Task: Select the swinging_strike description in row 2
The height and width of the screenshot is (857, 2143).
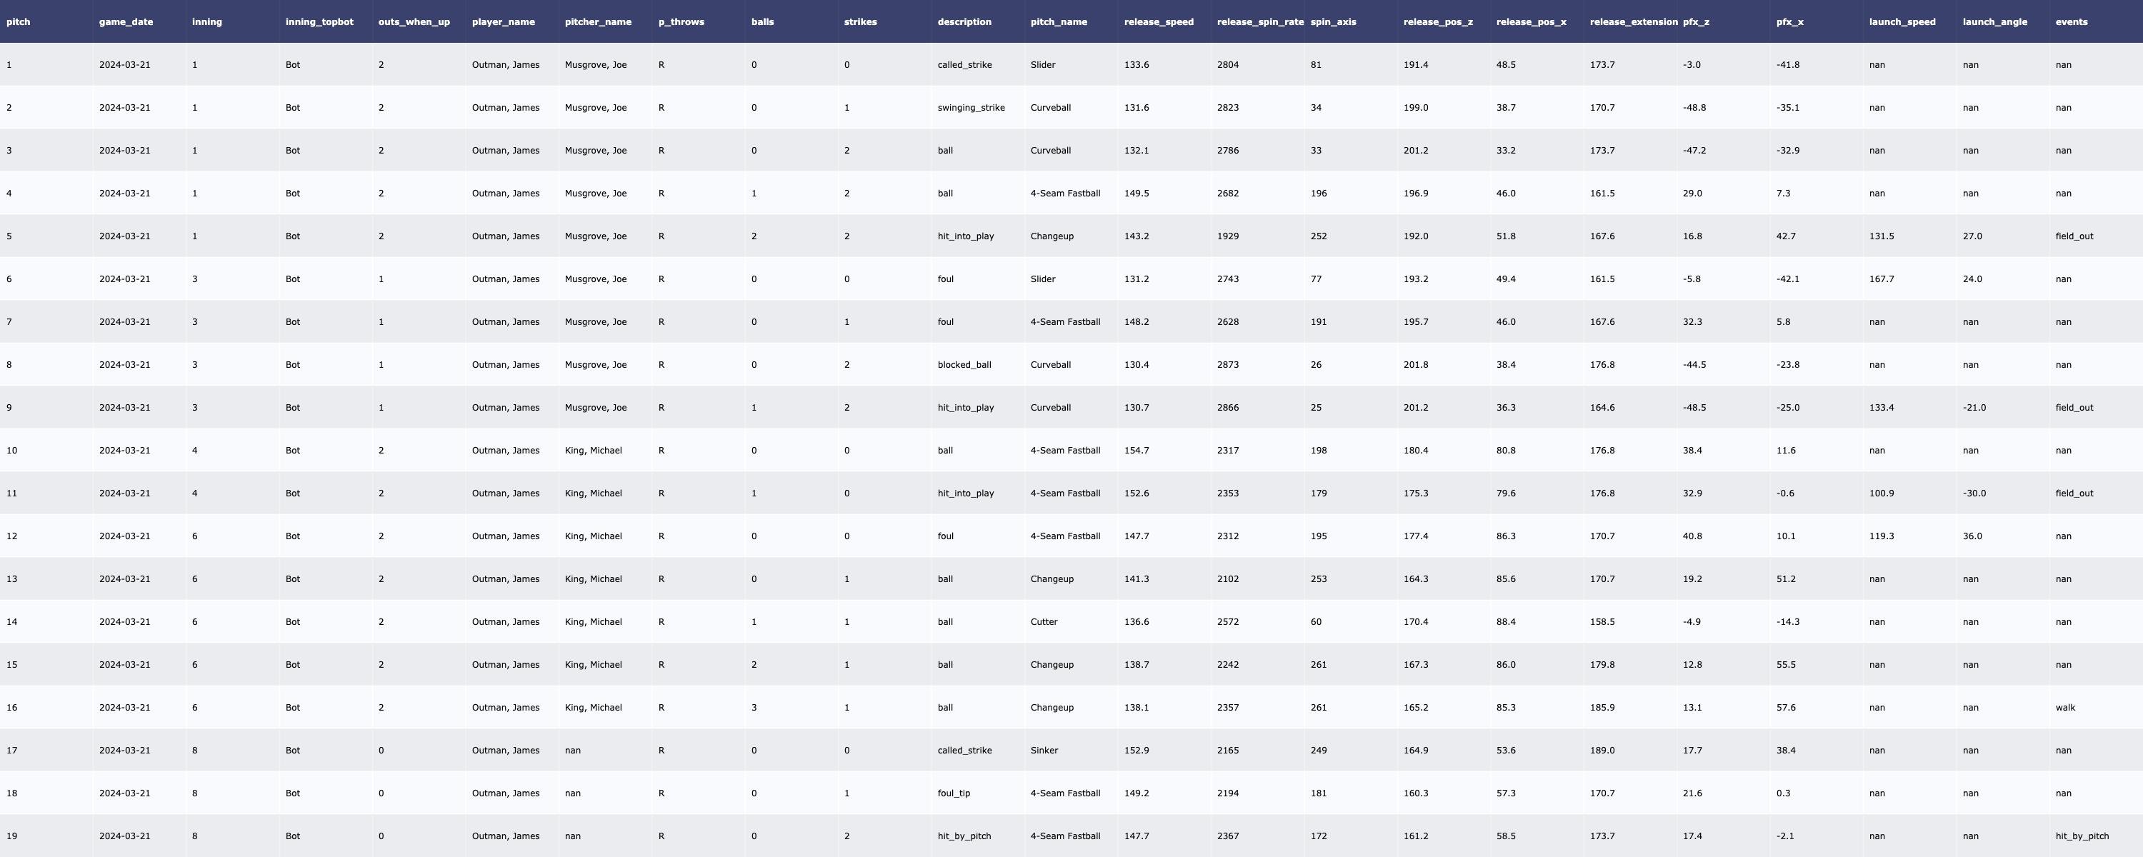Action: (971, 107)
